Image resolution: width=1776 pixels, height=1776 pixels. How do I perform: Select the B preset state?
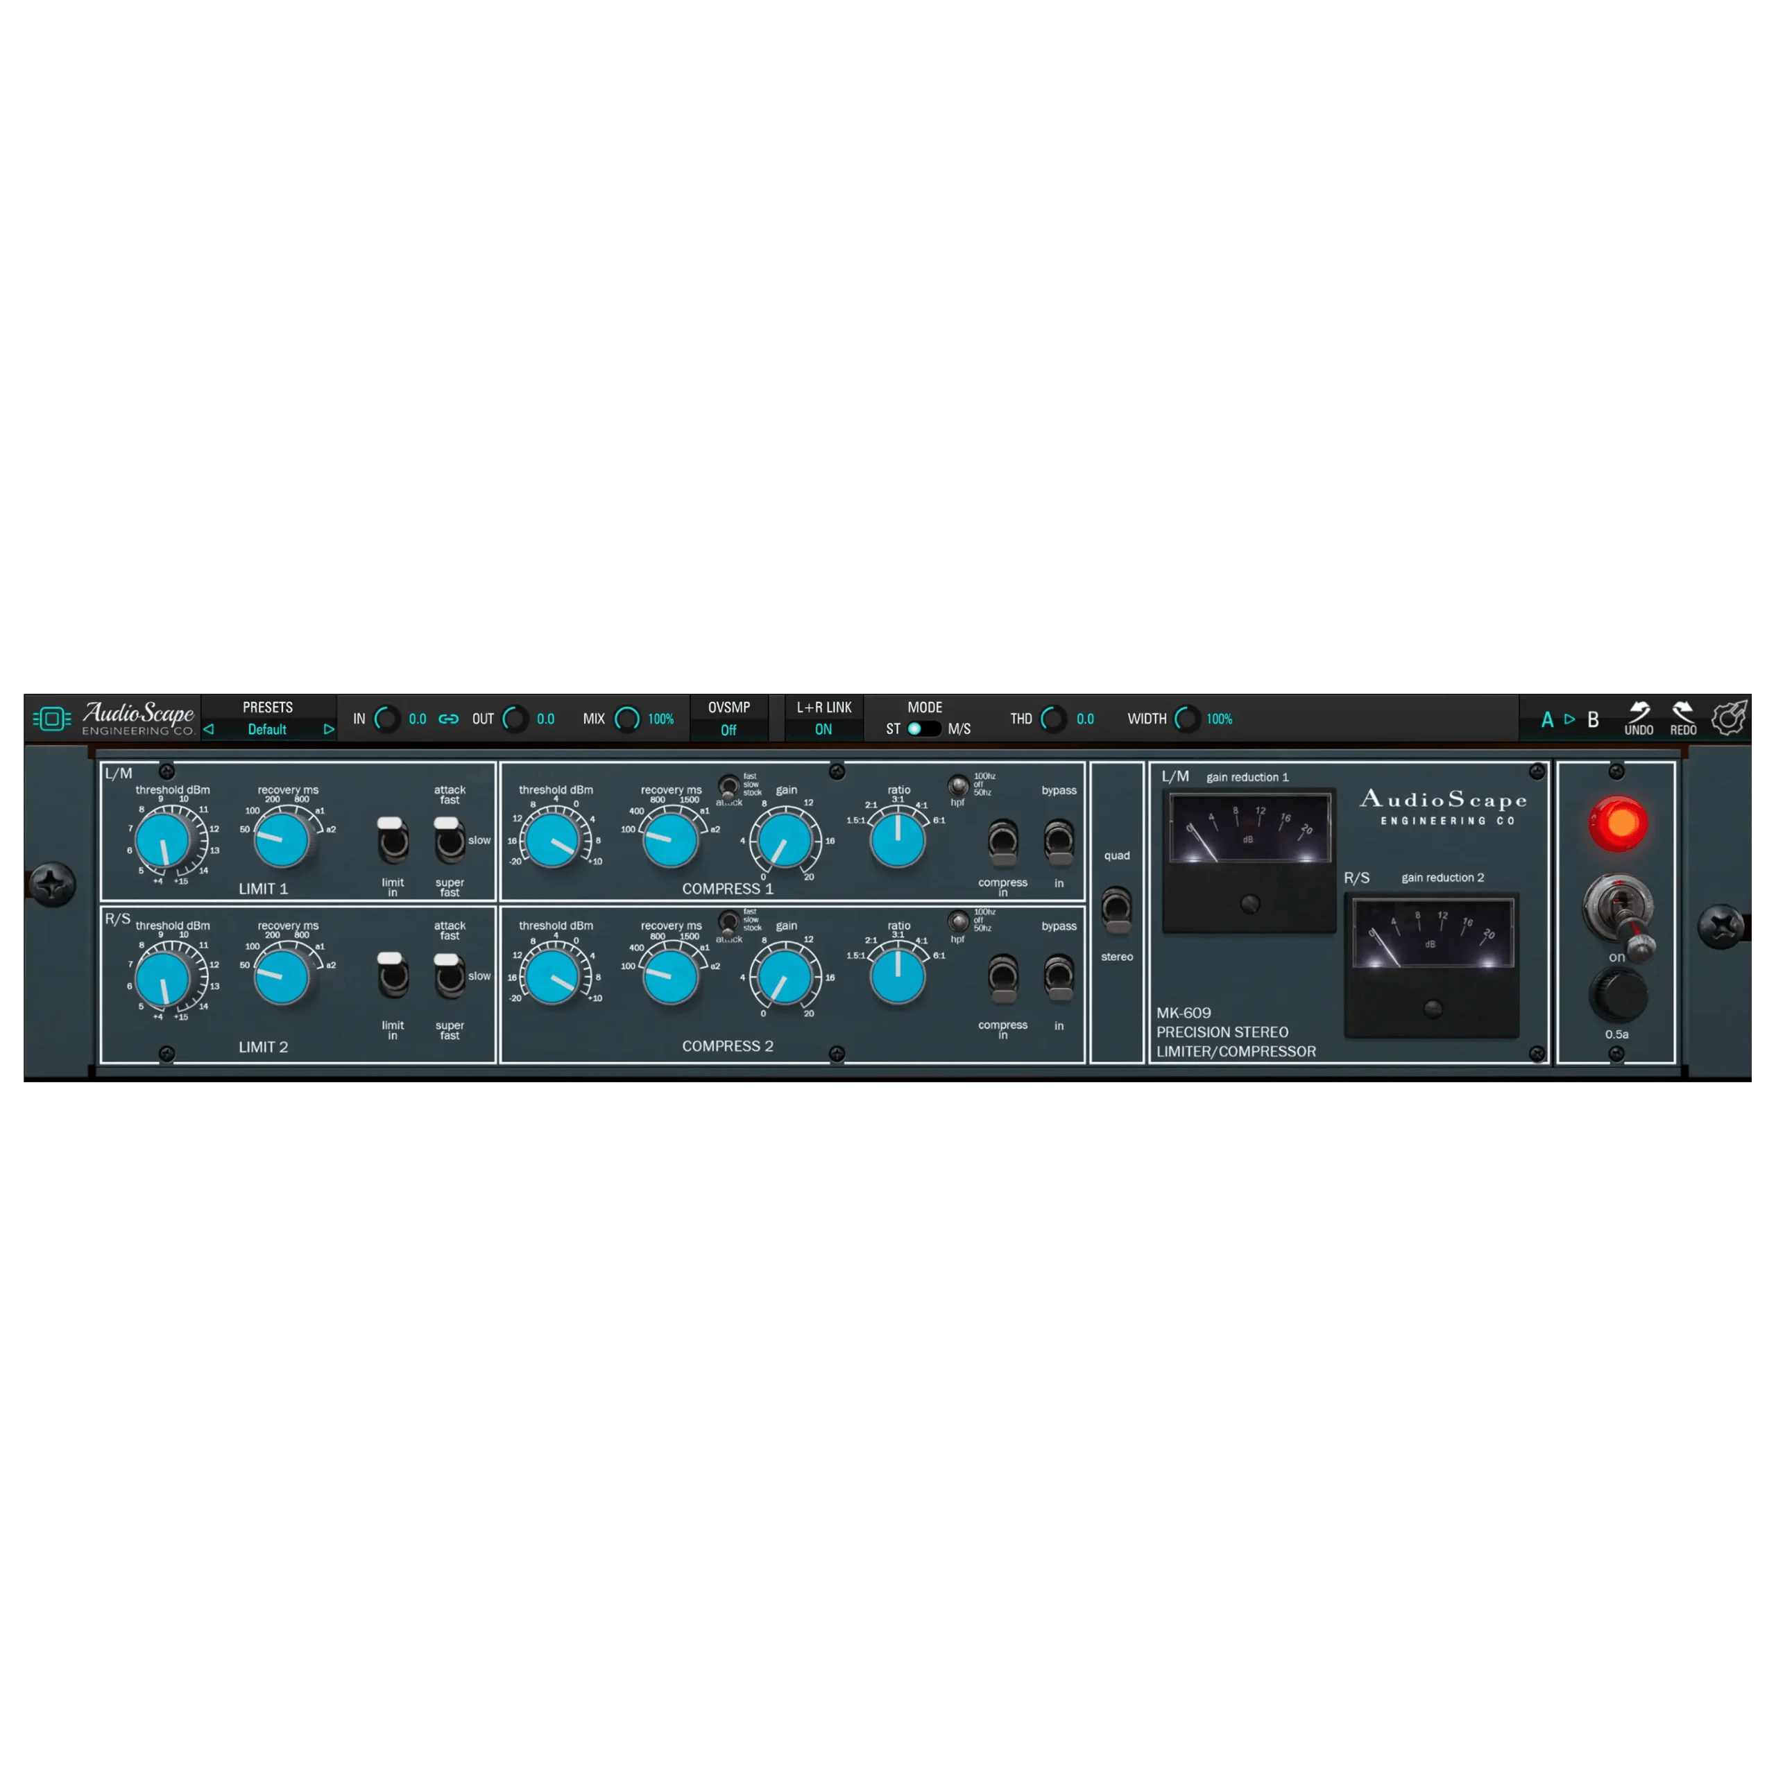(x=1593, y=720)
